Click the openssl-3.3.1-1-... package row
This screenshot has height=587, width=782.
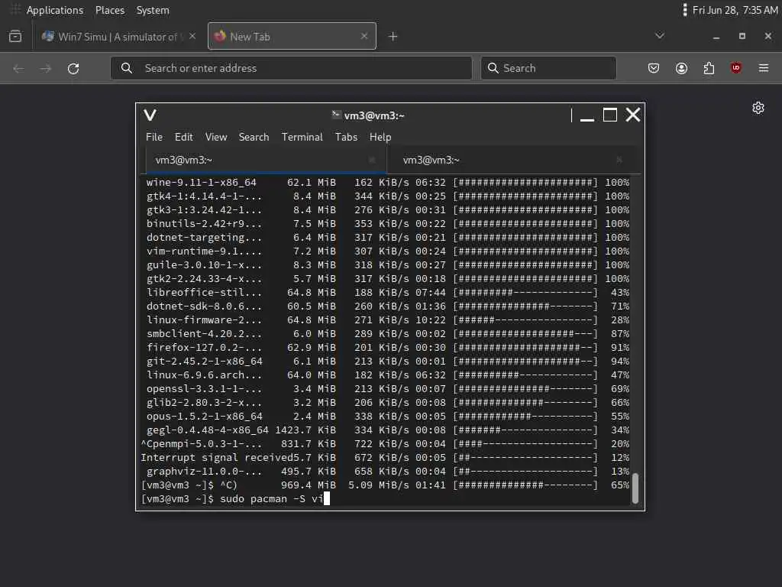click(x=387, y=388)
